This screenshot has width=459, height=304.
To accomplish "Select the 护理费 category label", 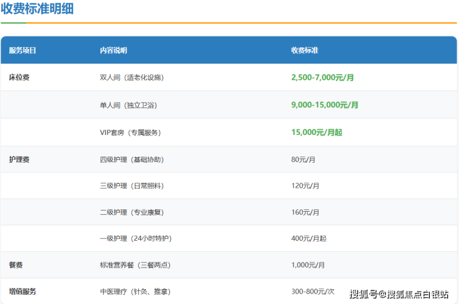I will click(x=19, y=159).
